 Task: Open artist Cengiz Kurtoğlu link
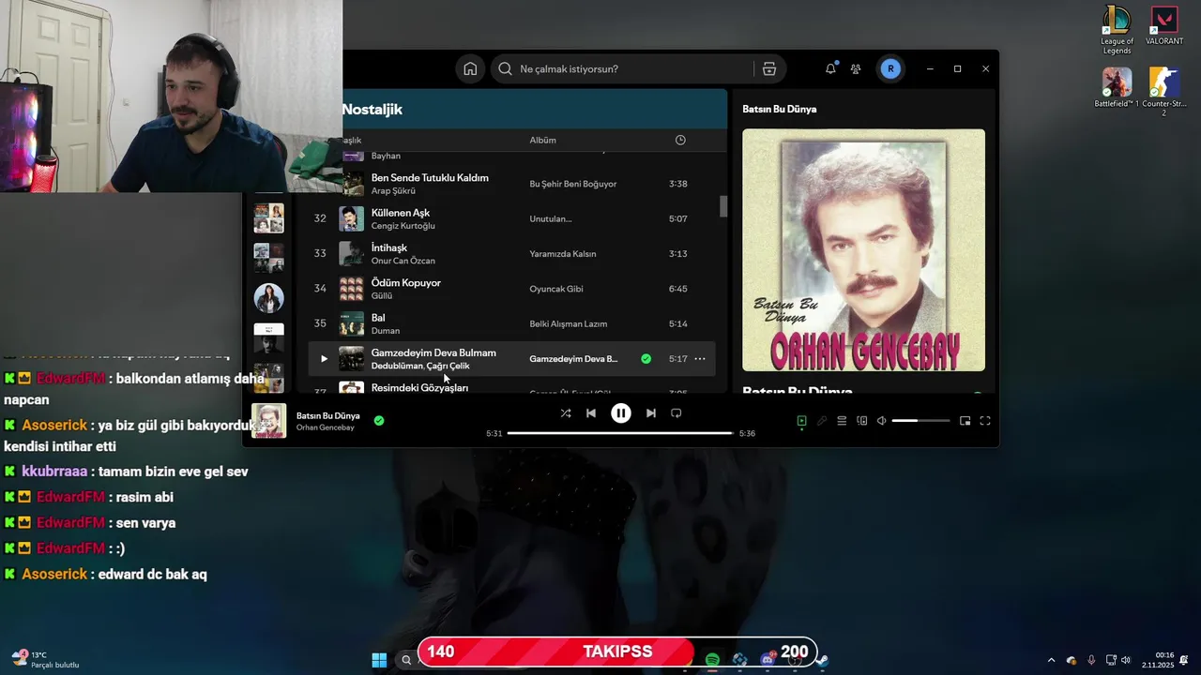403,226
